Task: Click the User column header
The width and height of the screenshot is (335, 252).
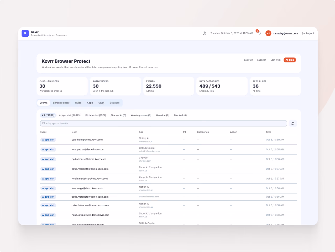Action: click(74, 132)
